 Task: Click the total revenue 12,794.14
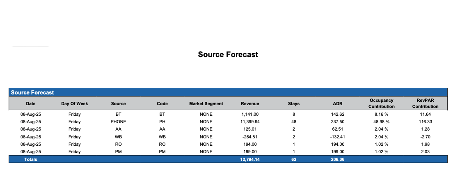(250, 159)
